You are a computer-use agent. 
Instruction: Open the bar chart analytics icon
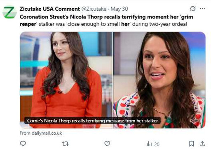click(149, 144)
